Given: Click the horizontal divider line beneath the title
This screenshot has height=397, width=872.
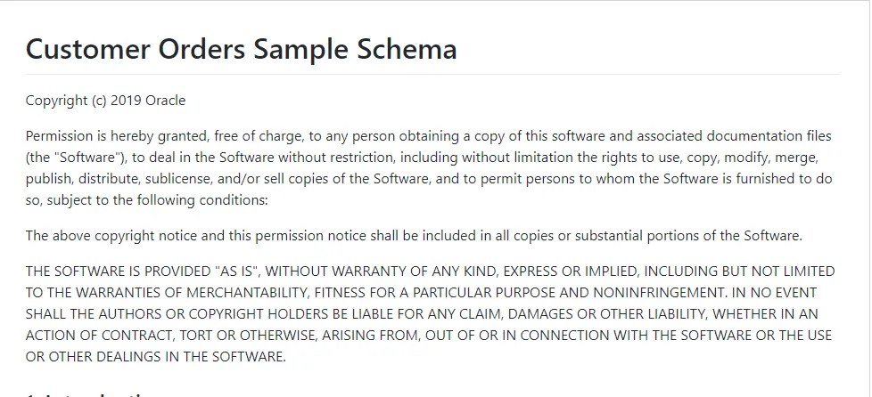Looking at the screenshot, I should pos(433,74).
